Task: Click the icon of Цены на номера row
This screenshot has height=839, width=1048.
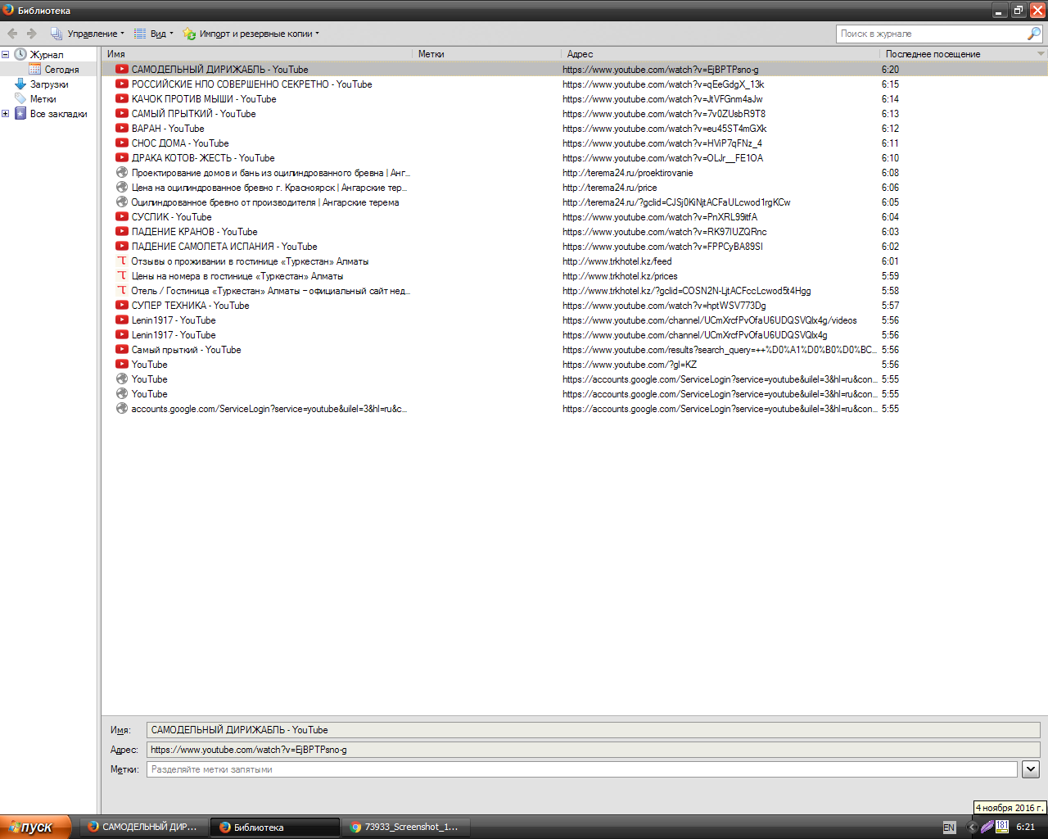Action: [x=122, y=276]
